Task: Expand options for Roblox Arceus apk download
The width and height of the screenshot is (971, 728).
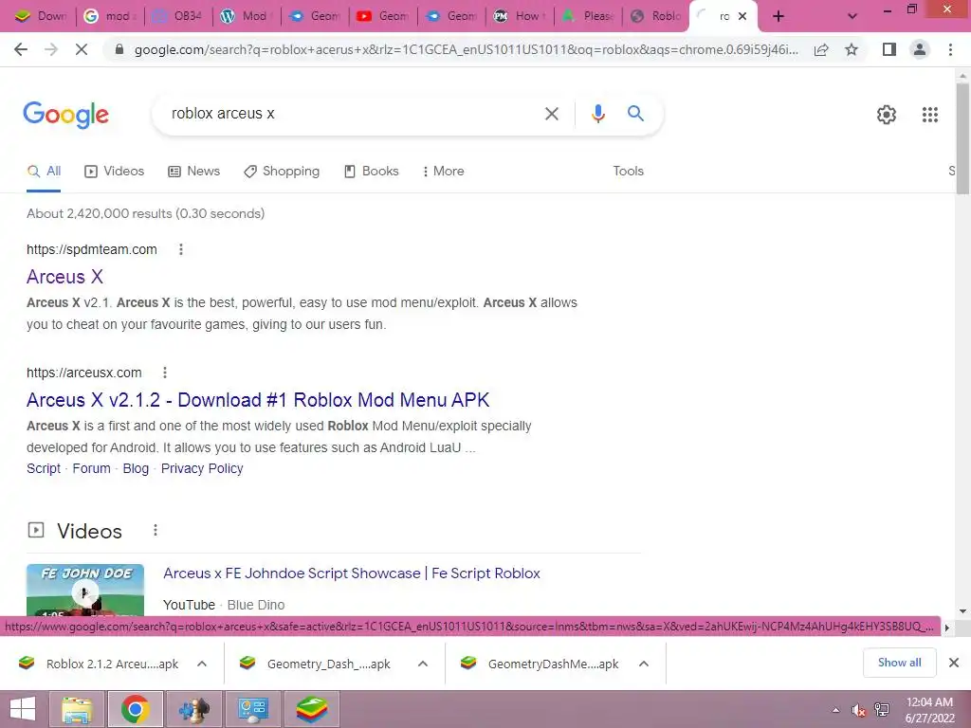Action: click(x=202, y=664)
